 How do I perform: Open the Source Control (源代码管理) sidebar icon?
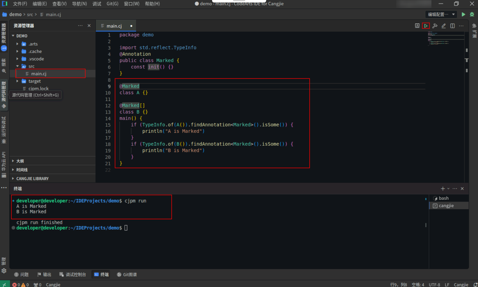click(4, 95)
